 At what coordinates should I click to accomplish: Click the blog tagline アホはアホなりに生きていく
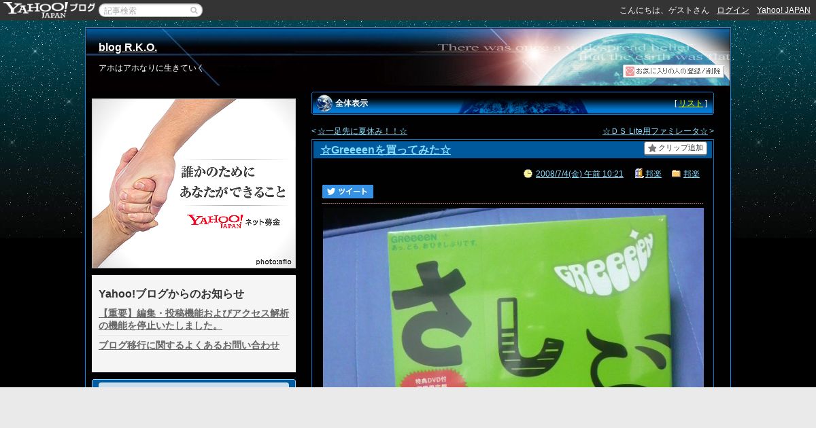[151, 68]
